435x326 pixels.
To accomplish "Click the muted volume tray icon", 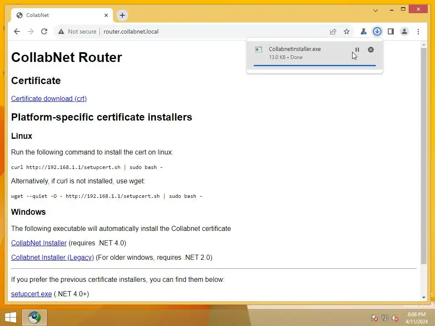I will click(x=395, y=318).
